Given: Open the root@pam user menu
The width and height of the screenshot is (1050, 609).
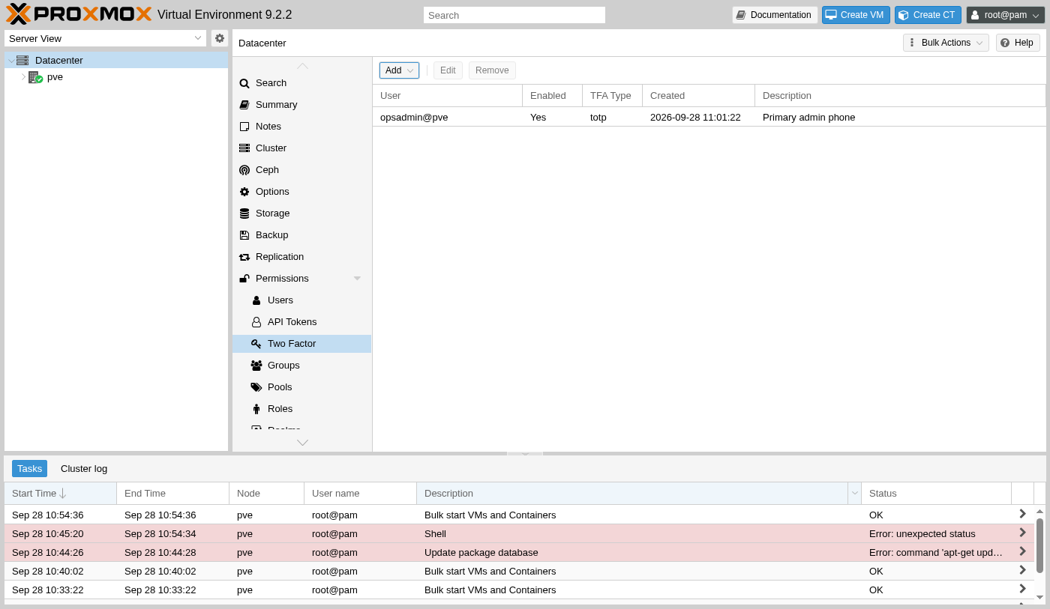Looking at the screenshot, I should click(x=1006, y=15).
